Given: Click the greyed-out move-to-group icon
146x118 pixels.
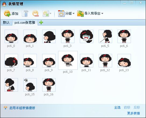Looking at the screenshot, I should [x=46, y=13].
